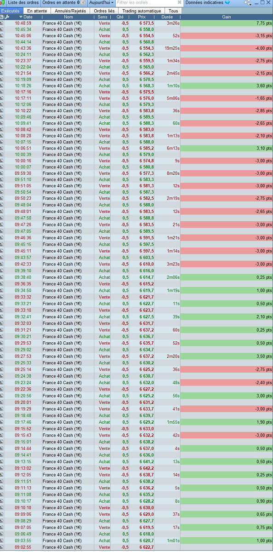This screenshot has width=273, height=552.
Task: Click the row icon for the 10:45:34 order
Action: (x=2, y=29)
